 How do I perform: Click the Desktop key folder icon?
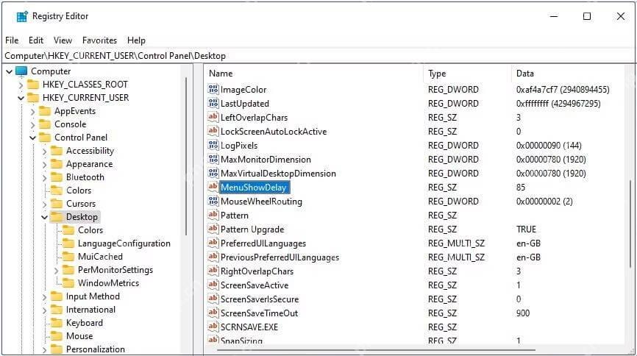[57, 216]
